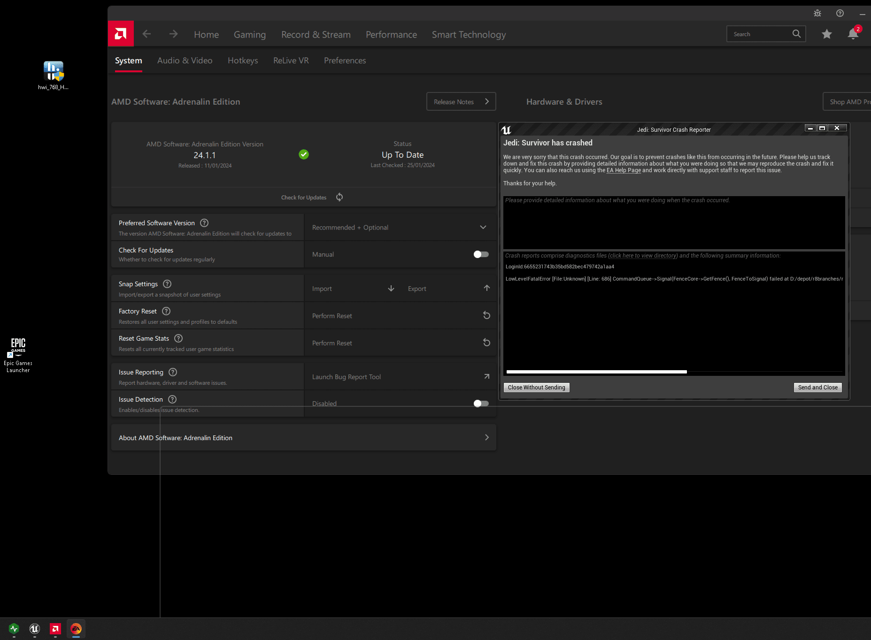Open the help question mark icon in title bar
The width and height of the screenshot is (871, 640).
tap(840, 13)
